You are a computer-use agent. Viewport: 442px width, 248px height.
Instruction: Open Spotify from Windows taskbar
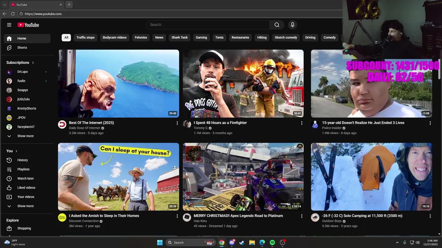point(272,242)
